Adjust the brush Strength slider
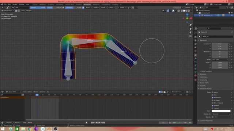234x131 pixels. pos(73,7)
